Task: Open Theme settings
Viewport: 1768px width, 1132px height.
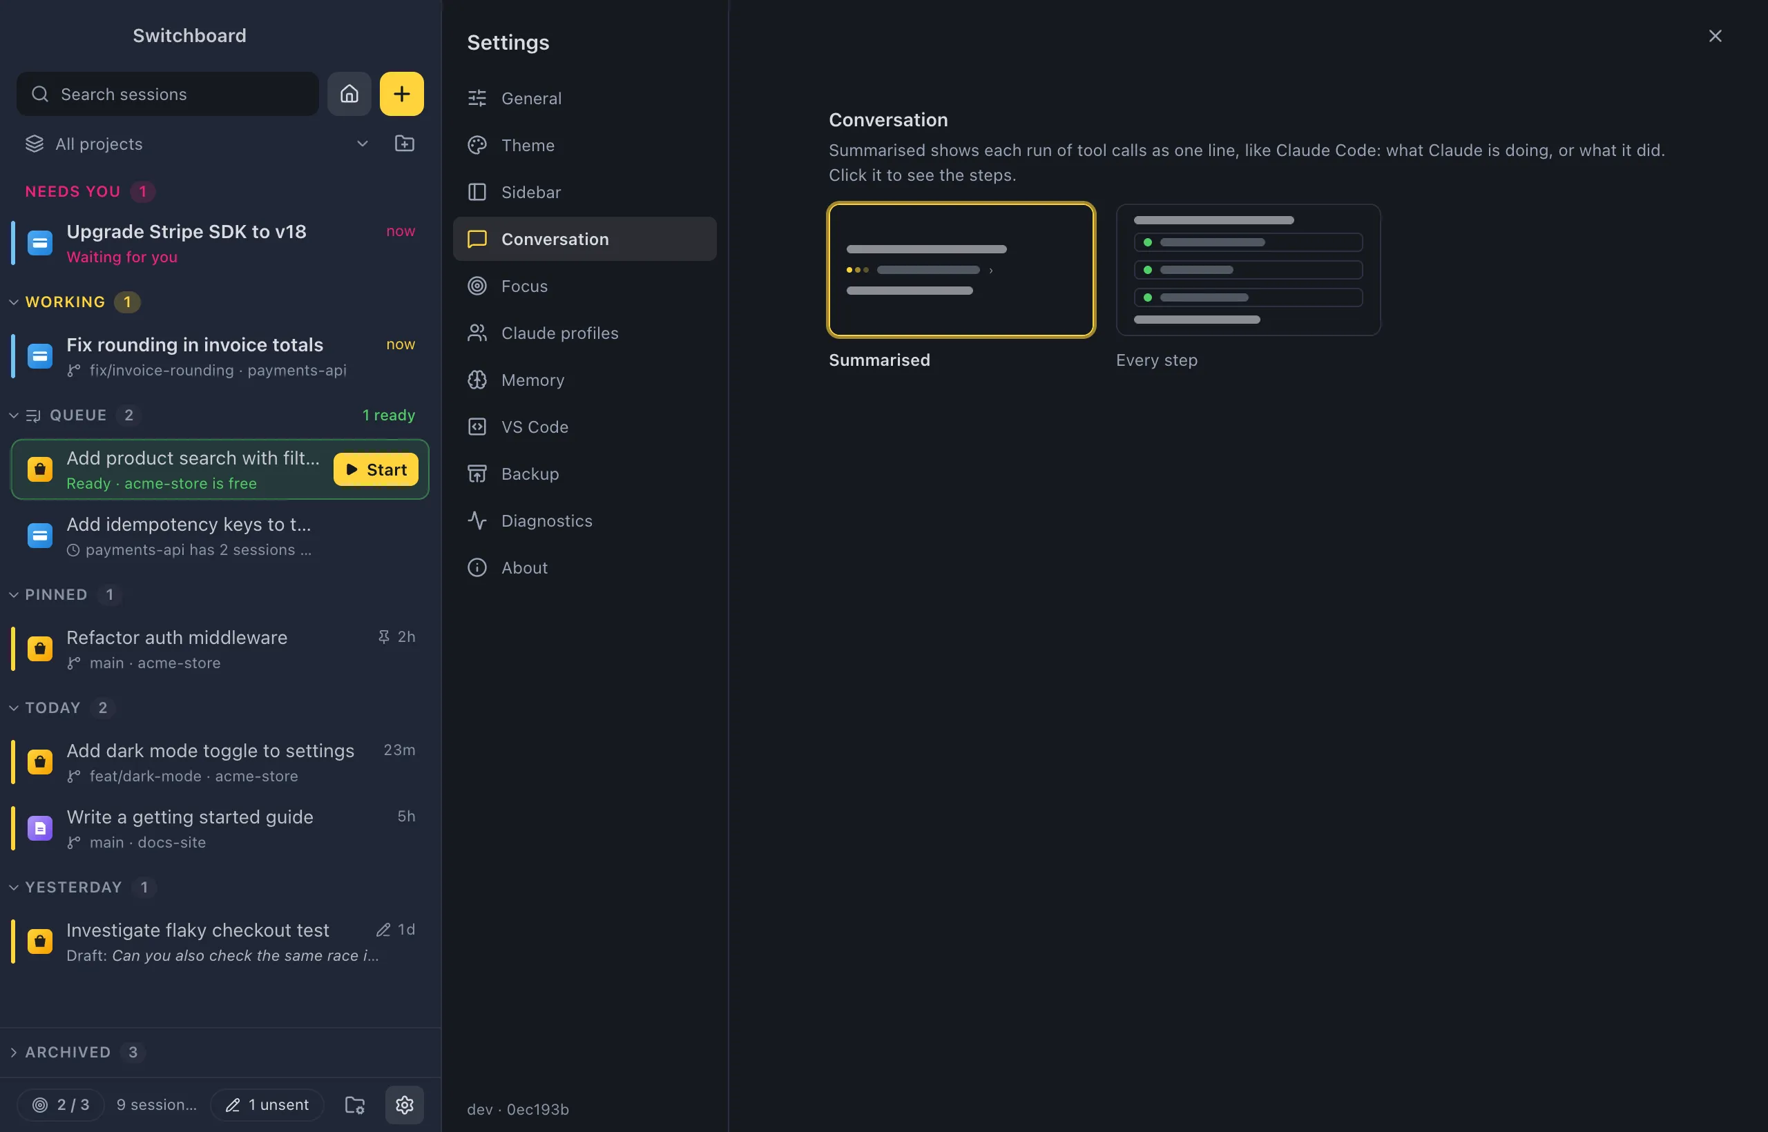Action: (x=585, y=145)
